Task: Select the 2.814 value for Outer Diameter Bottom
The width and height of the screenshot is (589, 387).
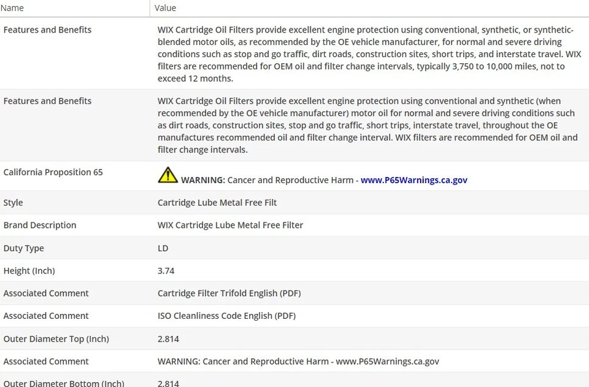Action: 168,383
